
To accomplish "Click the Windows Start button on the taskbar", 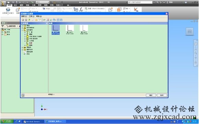I will coord(7,122).
